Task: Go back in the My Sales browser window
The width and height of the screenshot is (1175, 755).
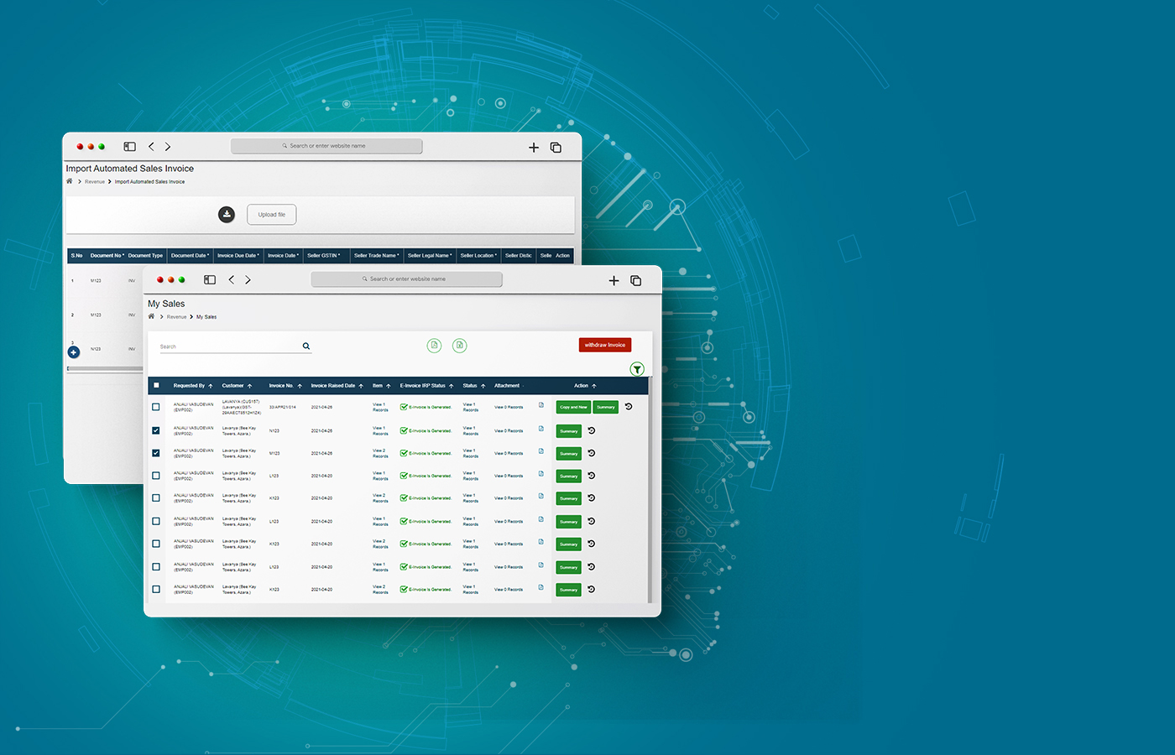Action: click(232, 280)
